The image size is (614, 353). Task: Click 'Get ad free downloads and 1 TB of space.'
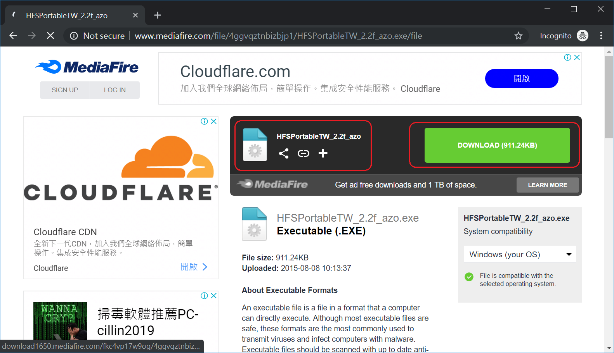(406, 185)
